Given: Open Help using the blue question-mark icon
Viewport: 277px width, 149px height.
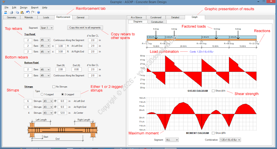Looking at the screenshot, I should click(x=38, y=12).
